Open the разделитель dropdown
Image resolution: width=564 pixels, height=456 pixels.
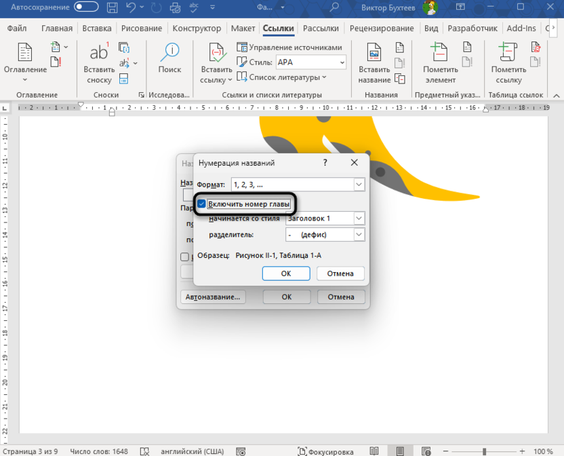359,235
